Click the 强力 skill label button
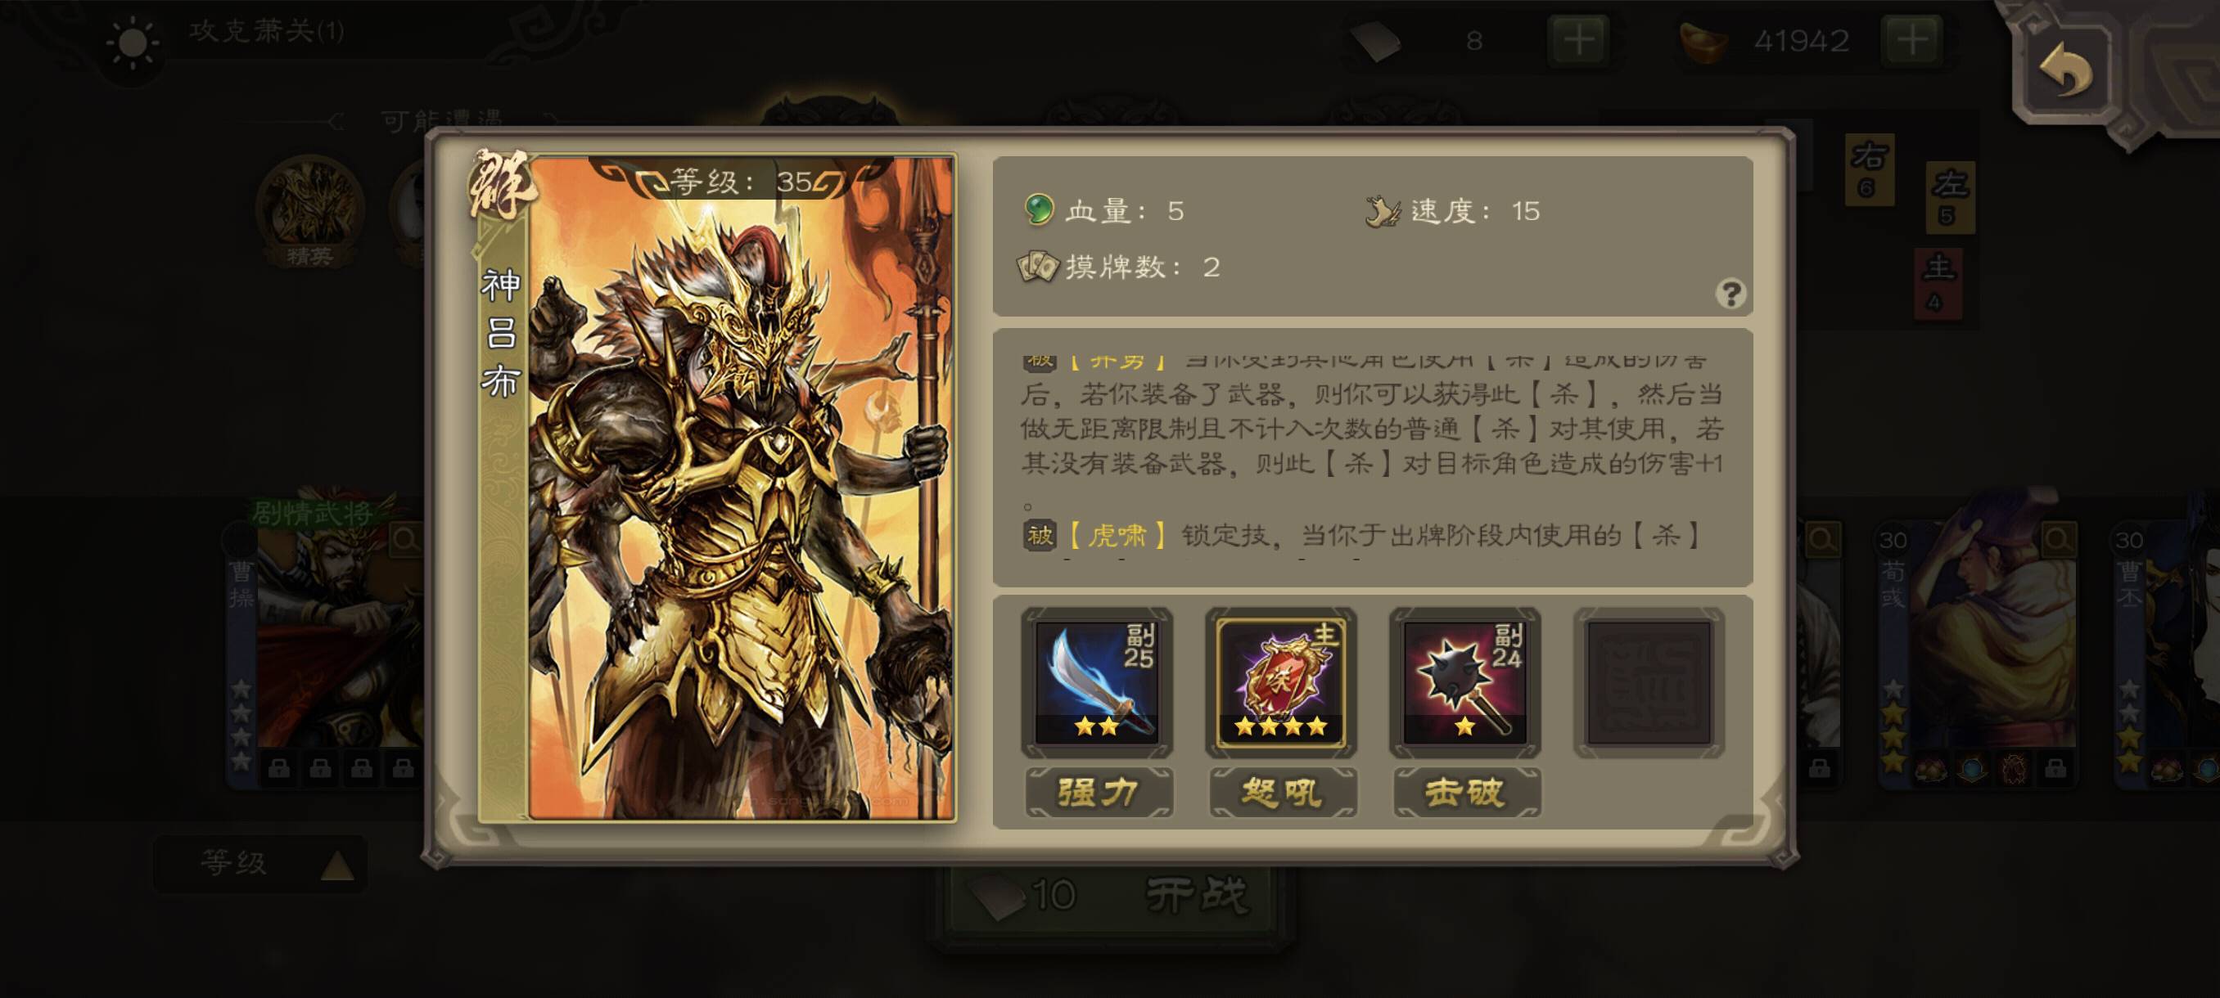The height and width of the screenshot is (998, 2220). point(1098,792)
